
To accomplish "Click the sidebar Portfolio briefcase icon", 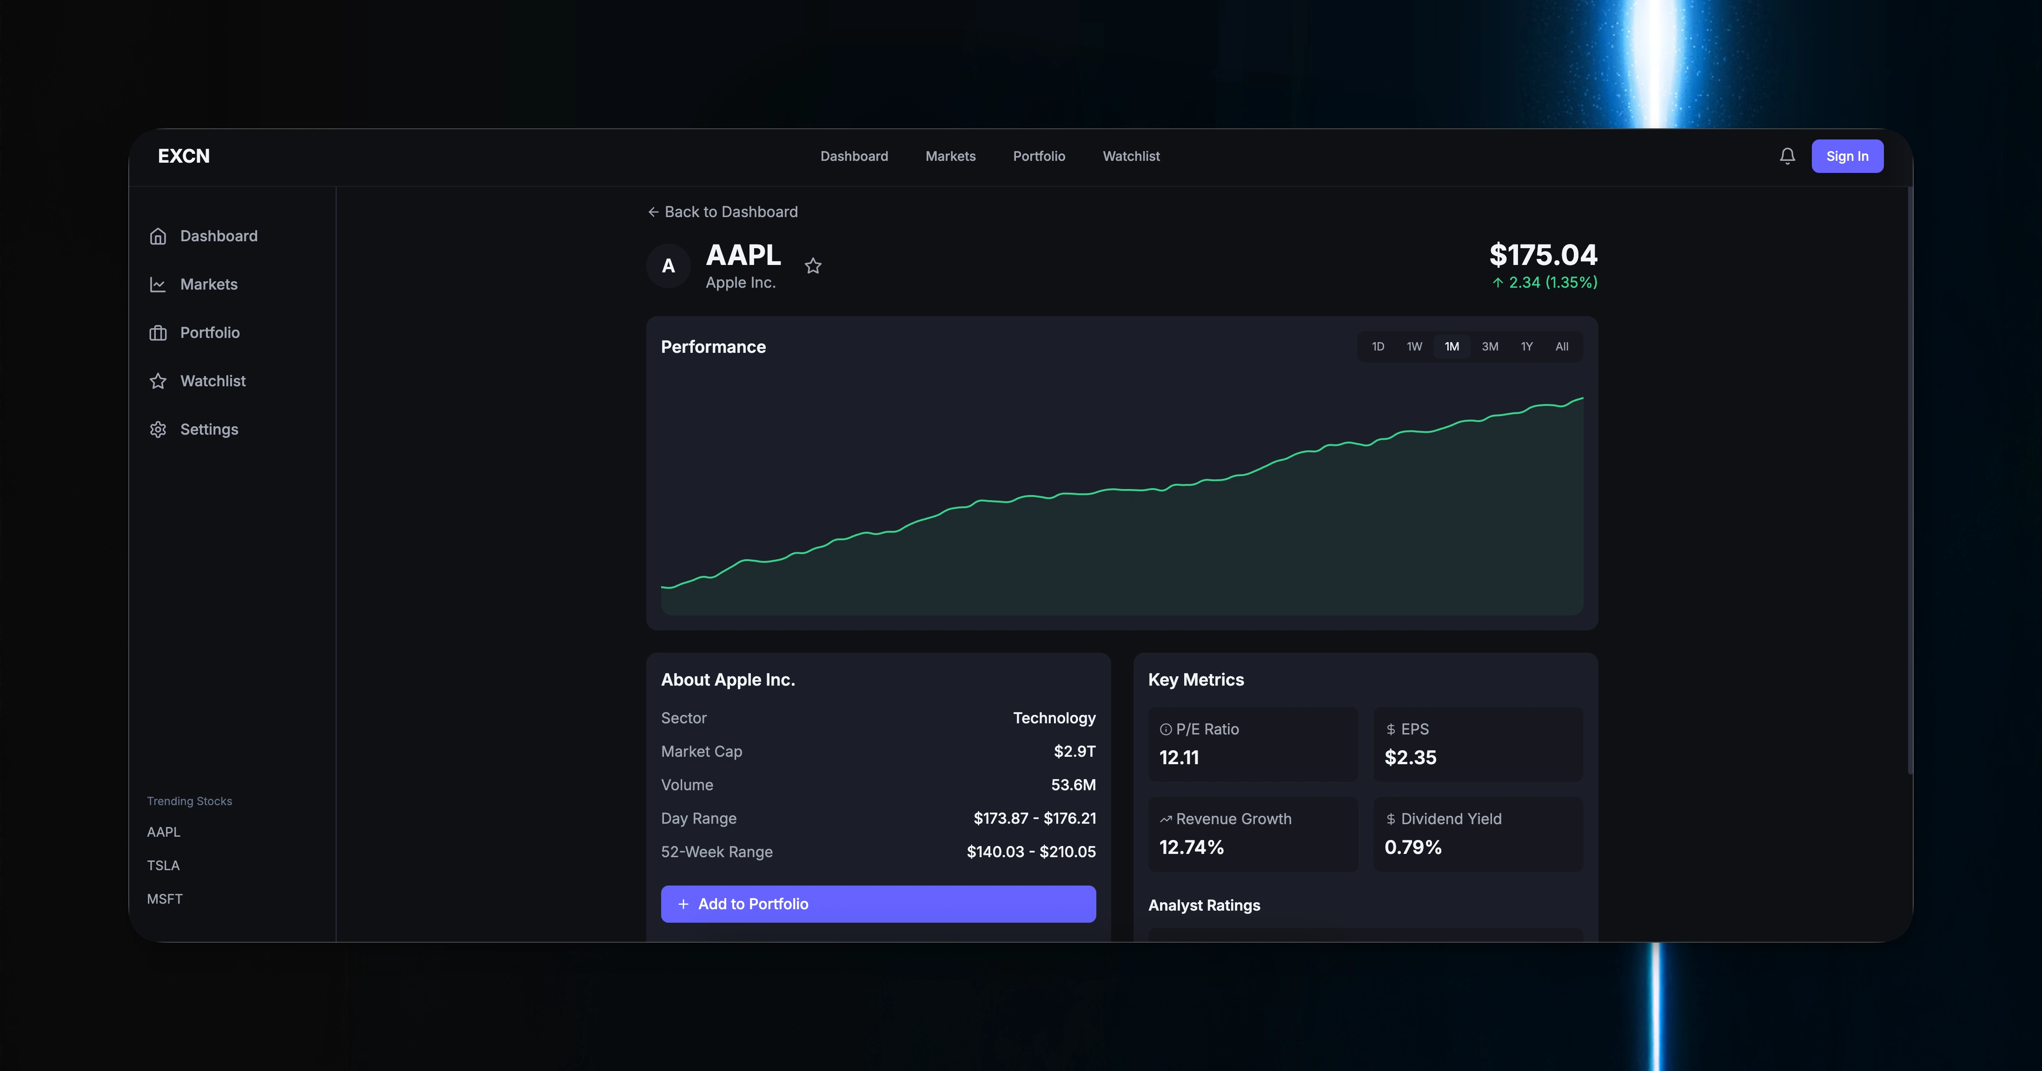I will tap(158, 333).
